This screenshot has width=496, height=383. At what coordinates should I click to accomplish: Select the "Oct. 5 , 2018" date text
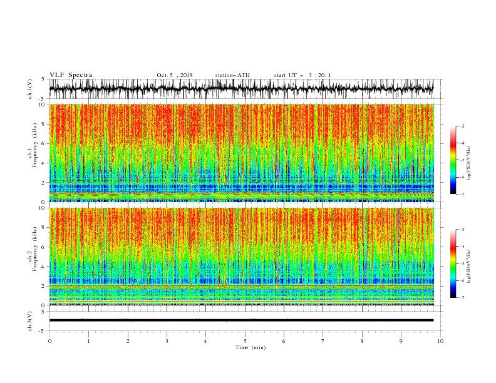tap(175, 75)
